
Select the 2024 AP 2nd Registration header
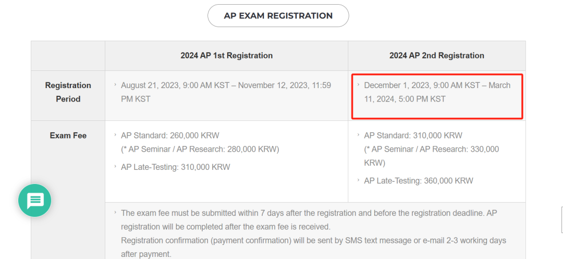tap(437, 56)
